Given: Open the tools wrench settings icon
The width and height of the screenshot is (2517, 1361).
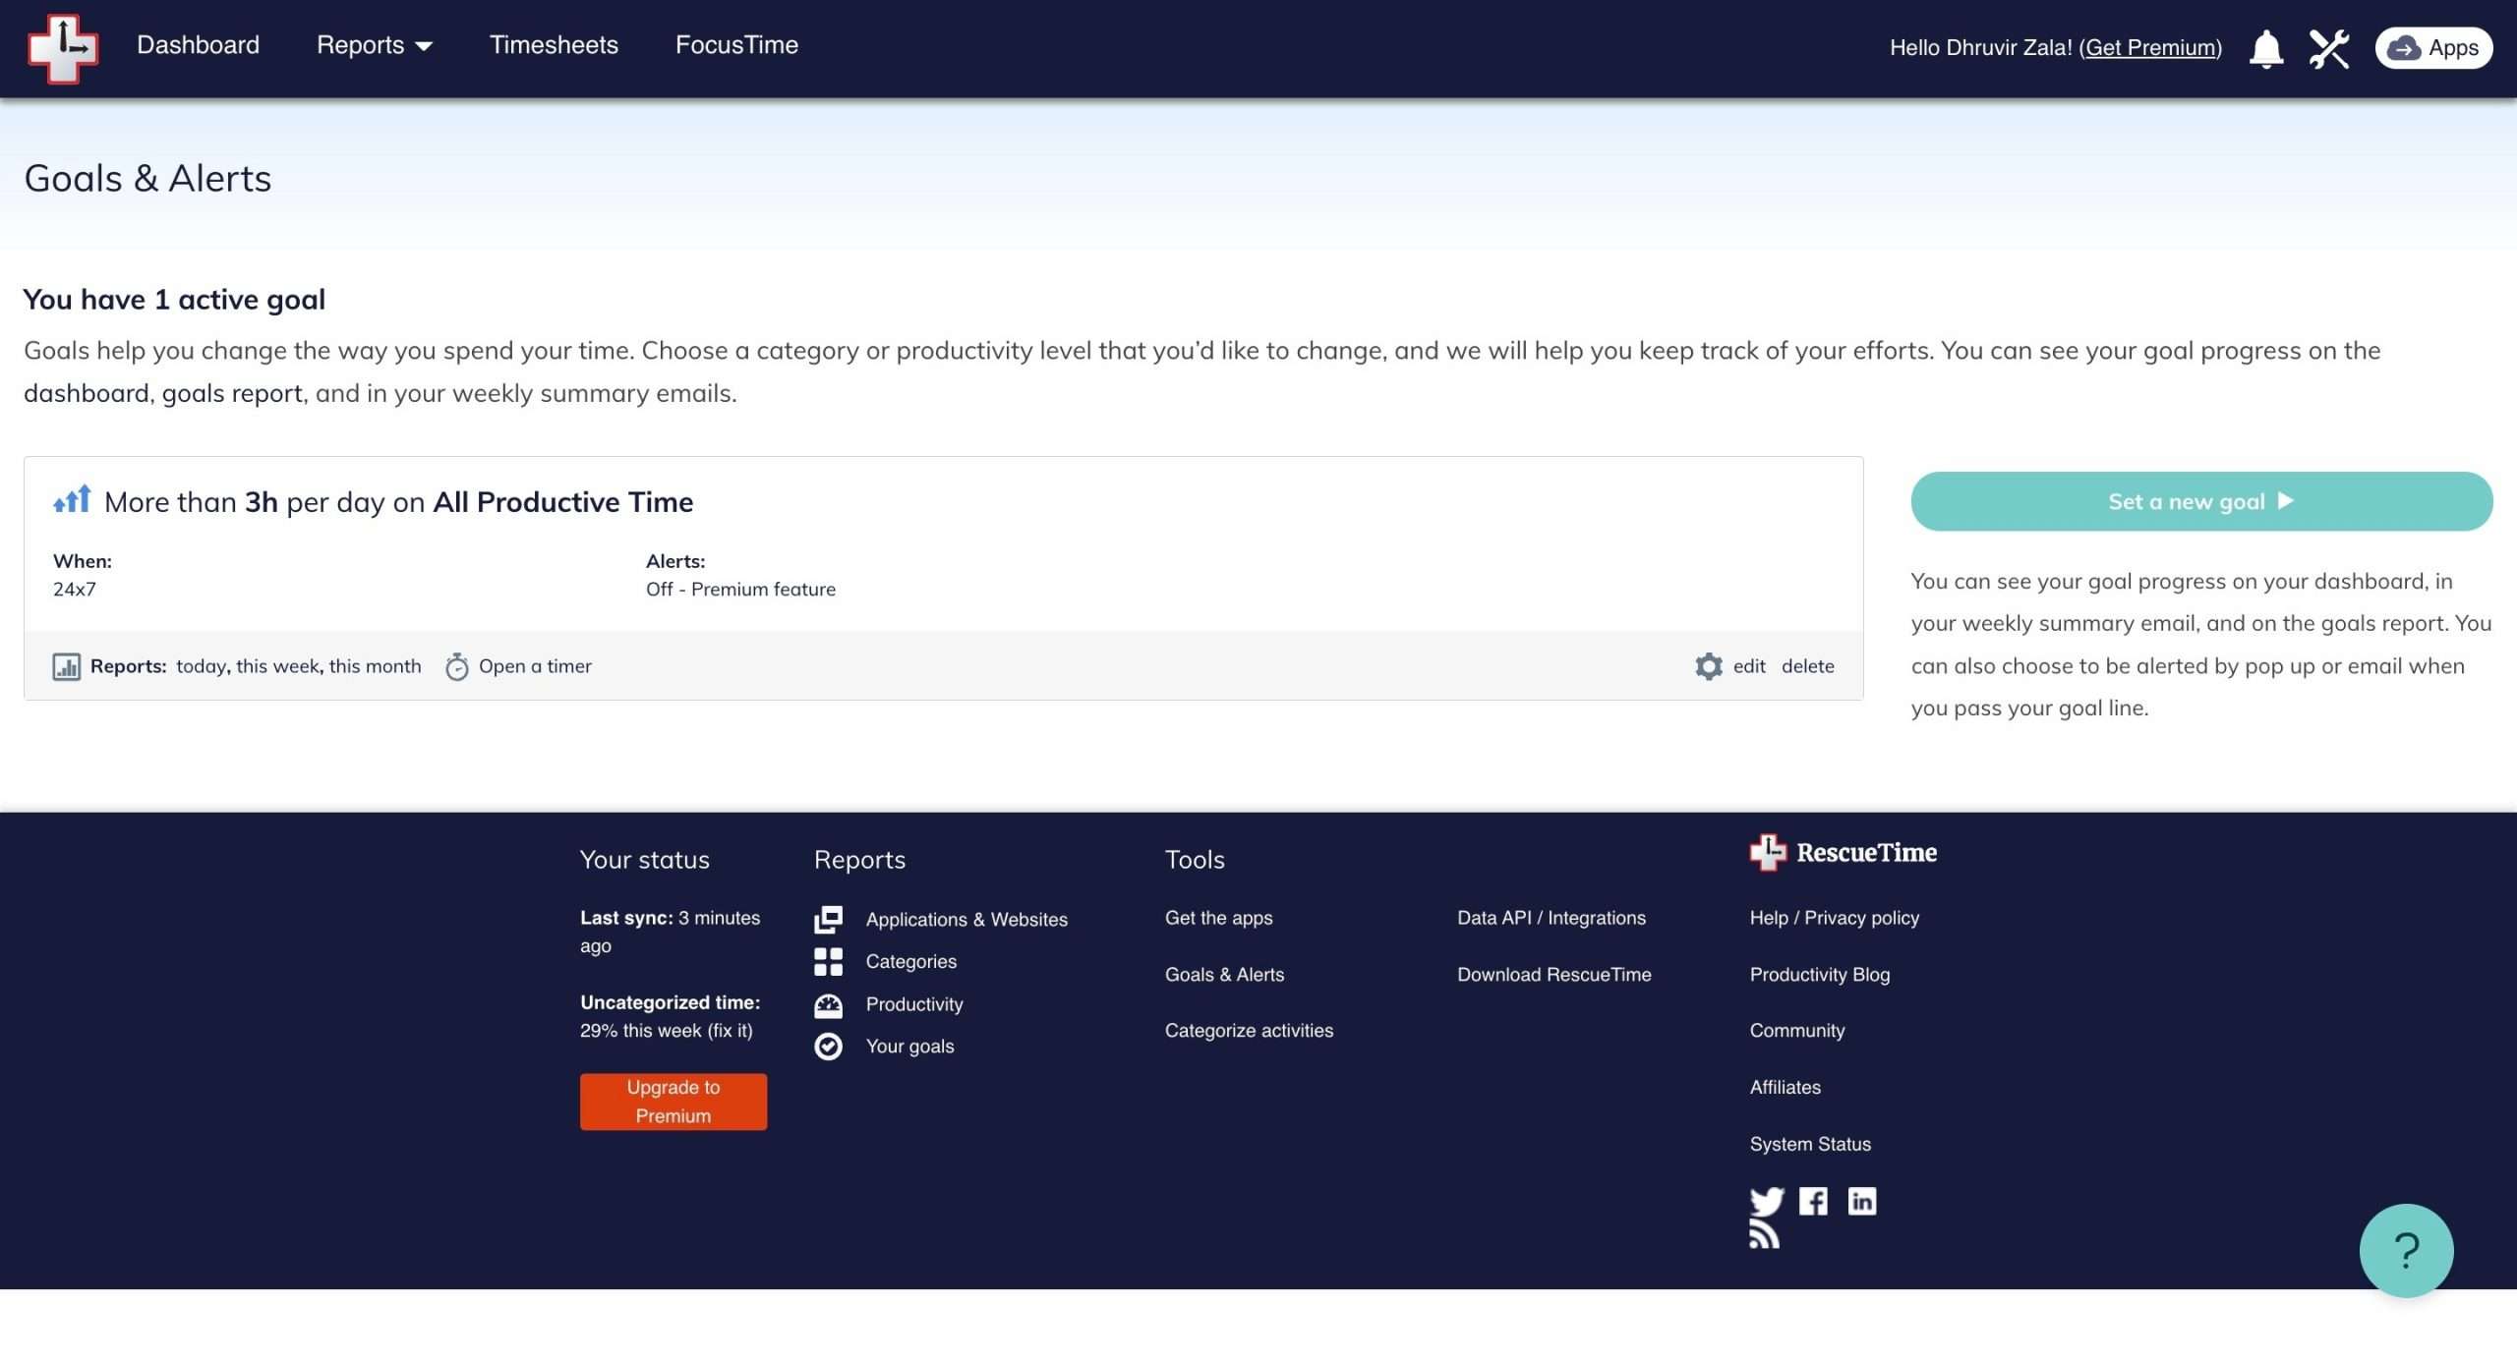Looking at the screenshot, I should pos(2328,48).
